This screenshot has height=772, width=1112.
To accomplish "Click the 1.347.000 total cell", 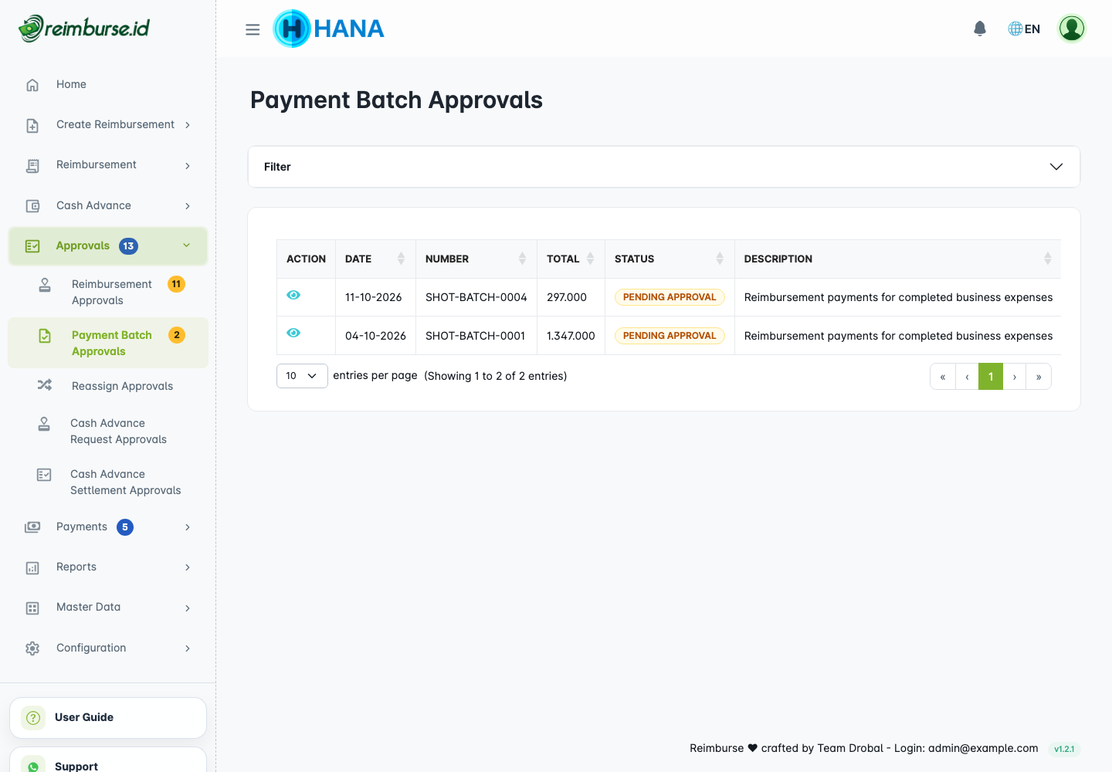I will pyautogui.click(x=571, y=336).
